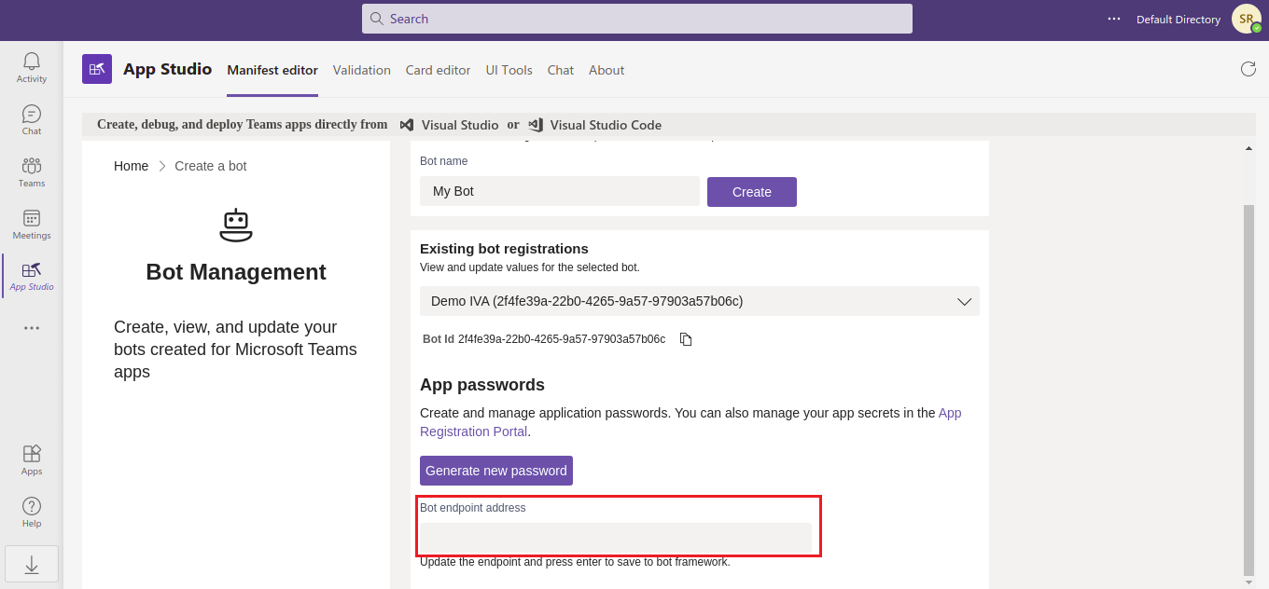Image resolution: width=1269 pixels, height=589 pixels.
Task: Open the About tab
Action: (x=607, y=70)
